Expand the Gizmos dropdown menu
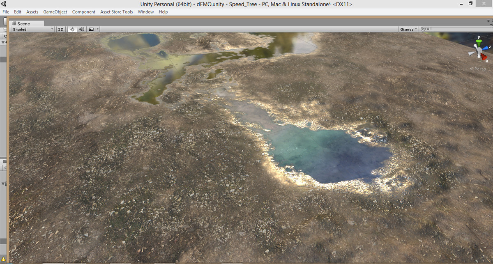 click(408, 29)
